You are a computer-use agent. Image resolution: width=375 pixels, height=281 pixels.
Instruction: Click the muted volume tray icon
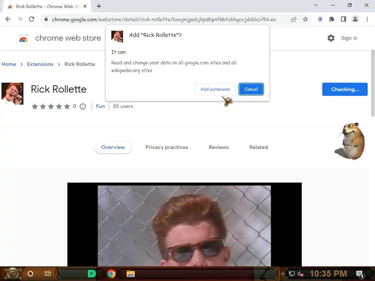coord(301,274)
